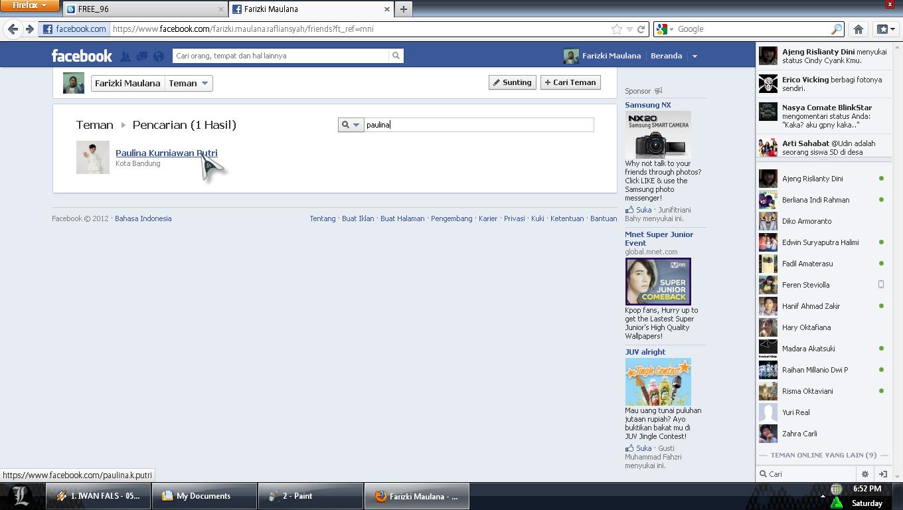Screen dimensions: 903x510
Task: Click Farizki Maulana name in header
Action: pyautogui.click(x=612, y=56)
